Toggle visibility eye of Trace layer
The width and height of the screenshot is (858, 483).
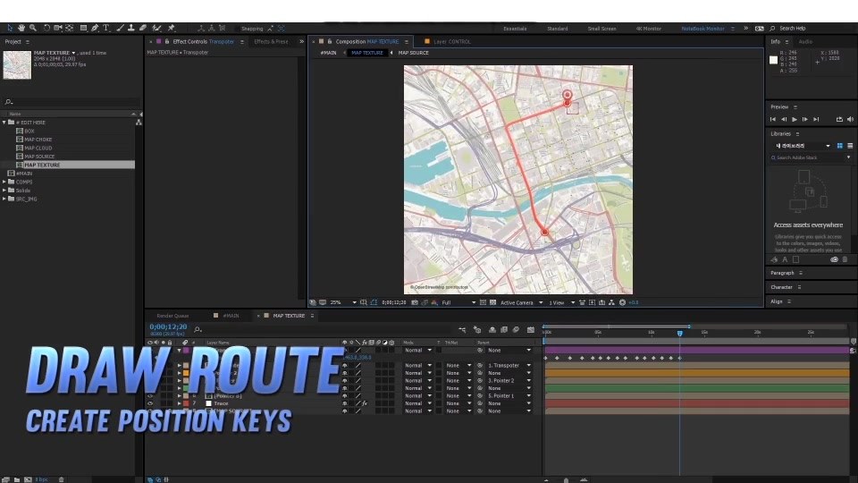(150, 403)
